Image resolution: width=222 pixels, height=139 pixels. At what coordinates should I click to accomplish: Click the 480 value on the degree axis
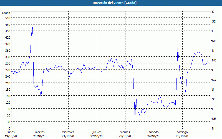pyautogui.click(x=8, y=25)
